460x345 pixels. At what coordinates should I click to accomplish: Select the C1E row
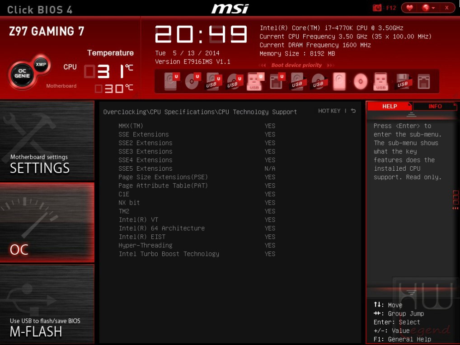(x=197, y=194)
